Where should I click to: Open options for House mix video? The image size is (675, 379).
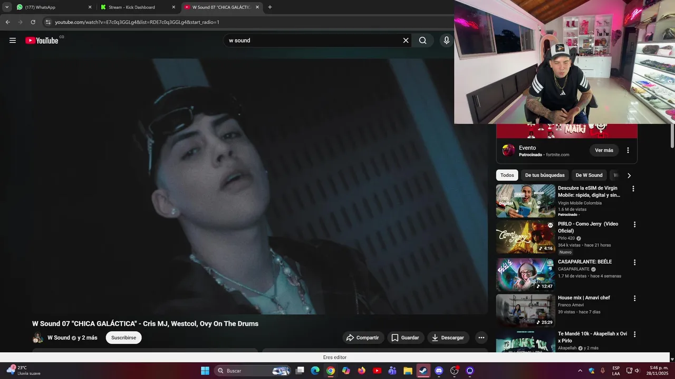(634, 298)
